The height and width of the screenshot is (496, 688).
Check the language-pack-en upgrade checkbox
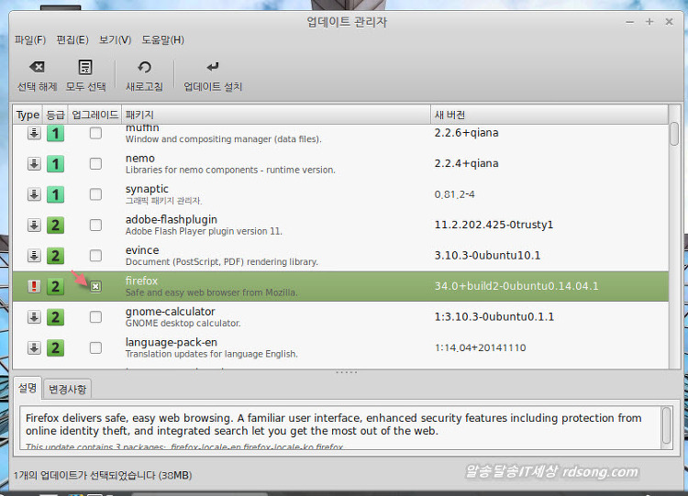point(95,347)
